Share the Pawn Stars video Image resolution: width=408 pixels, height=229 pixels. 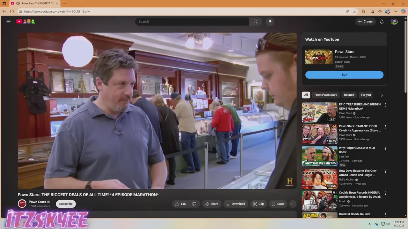click(211, 204)
